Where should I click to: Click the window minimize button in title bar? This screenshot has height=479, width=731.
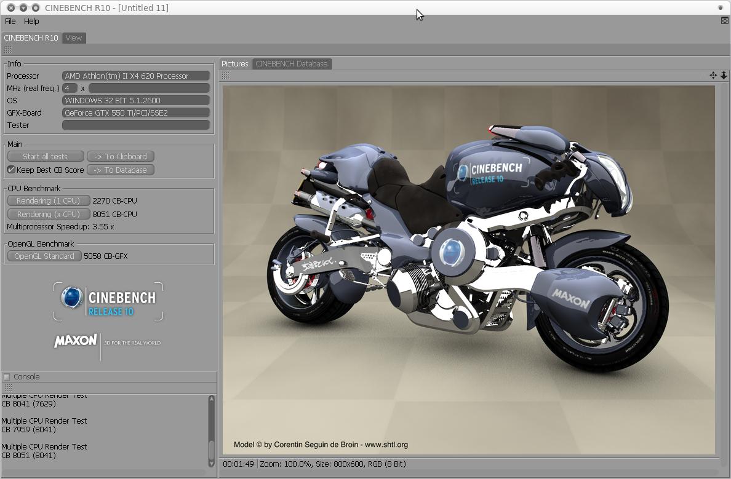tap(23, 8)
